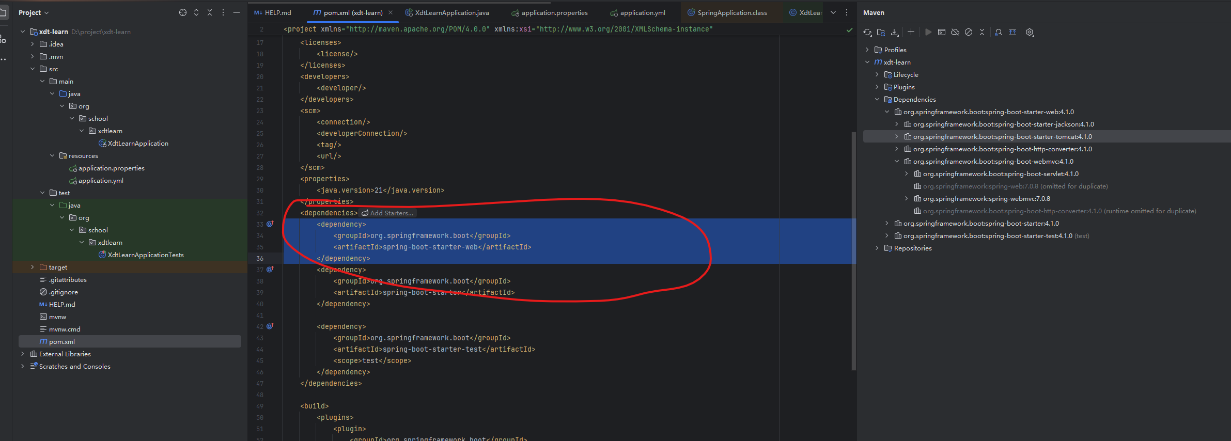Image resolution: width=1231 pixels, height=441 pixels.
Task: Click the blue arrows icon in Maven toolbar
Action: point(1012,32)
